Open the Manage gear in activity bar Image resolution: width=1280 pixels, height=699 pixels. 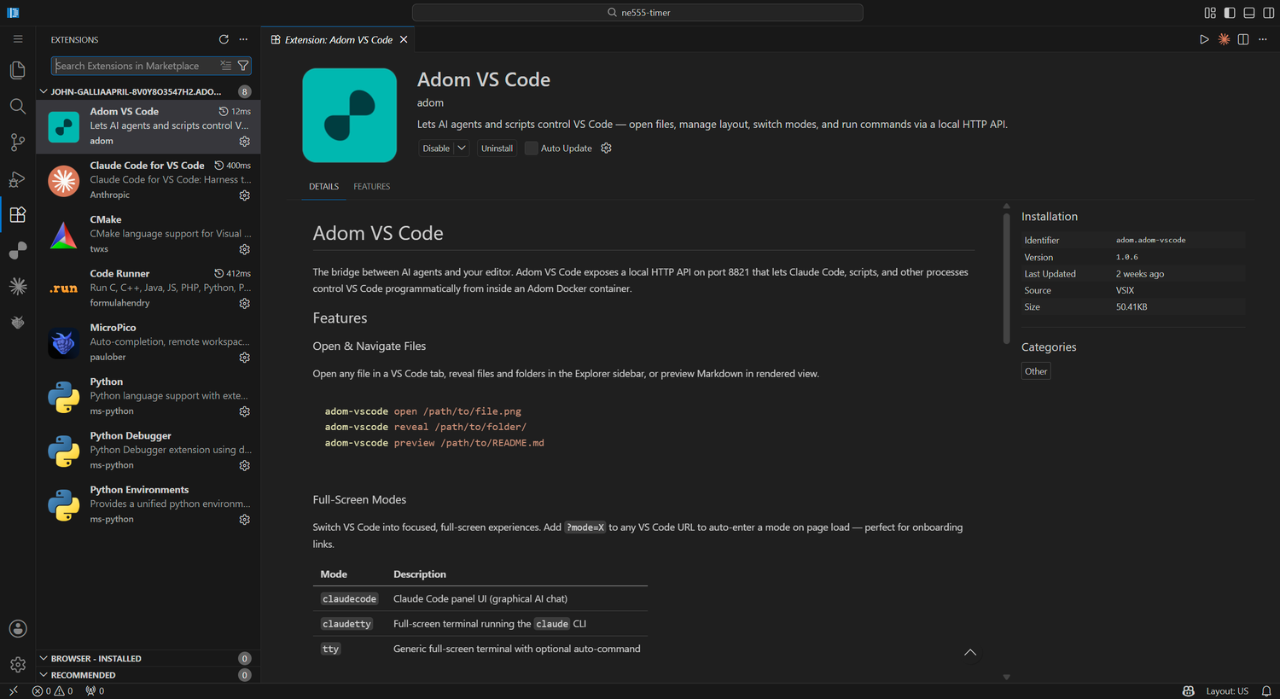[17, 665]
